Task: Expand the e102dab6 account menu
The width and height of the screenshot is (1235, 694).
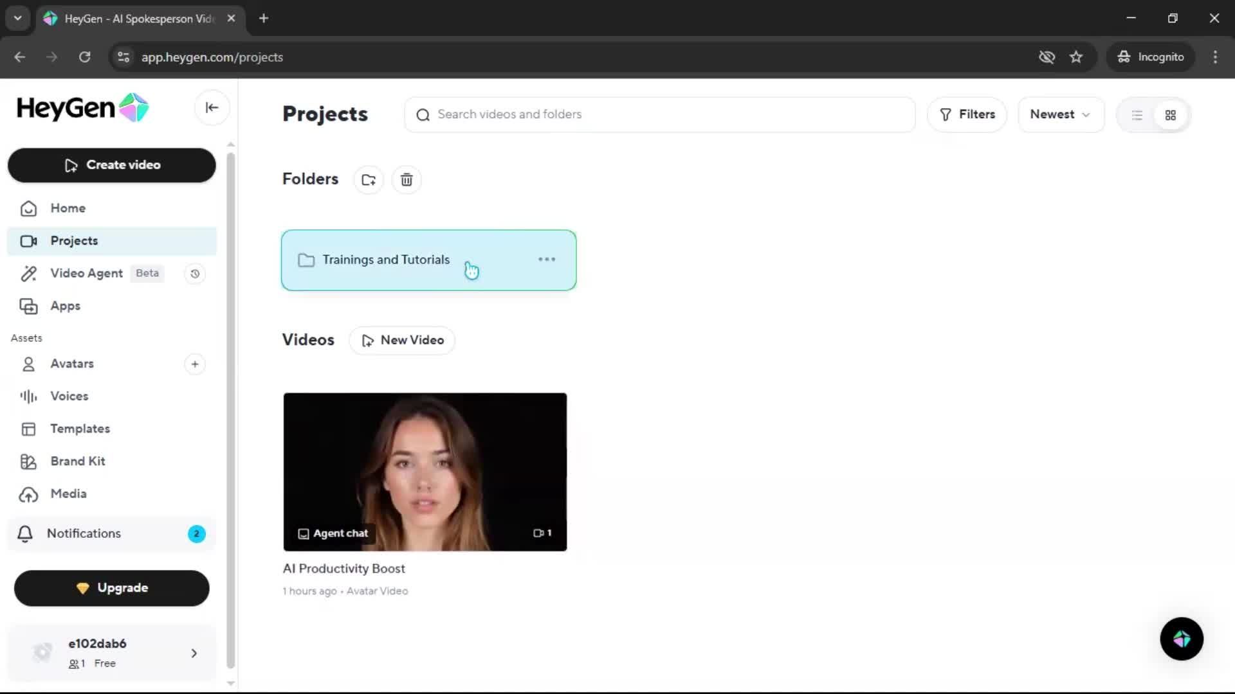Action: (x=194, y=654)
